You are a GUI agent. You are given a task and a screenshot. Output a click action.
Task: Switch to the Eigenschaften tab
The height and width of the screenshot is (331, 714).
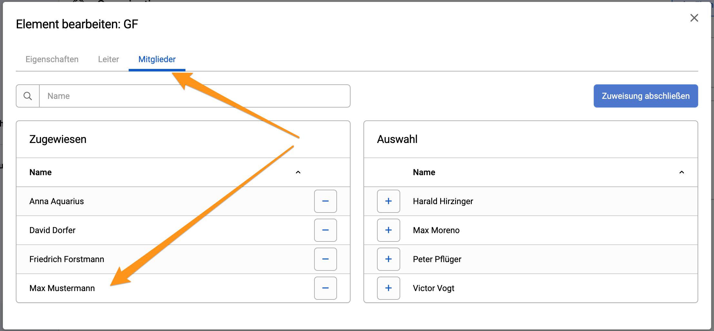click(x=52, y=59)
